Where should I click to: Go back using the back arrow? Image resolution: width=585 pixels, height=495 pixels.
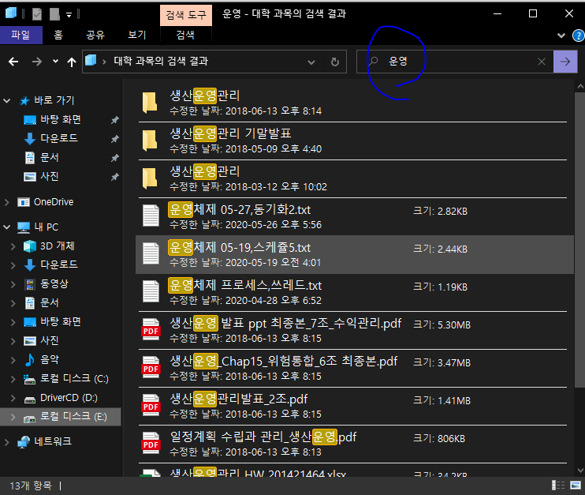(x=13, y=62)
